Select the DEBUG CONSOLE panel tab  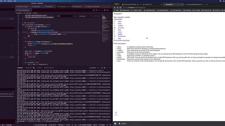pyautogui.click(x=49, y=68)
